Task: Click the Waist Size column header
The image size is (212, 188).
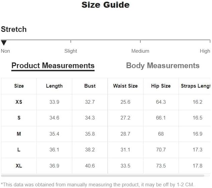Action: 125,86
